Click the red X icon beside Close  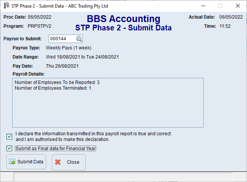pyautogui.click(x=58, y=162)
